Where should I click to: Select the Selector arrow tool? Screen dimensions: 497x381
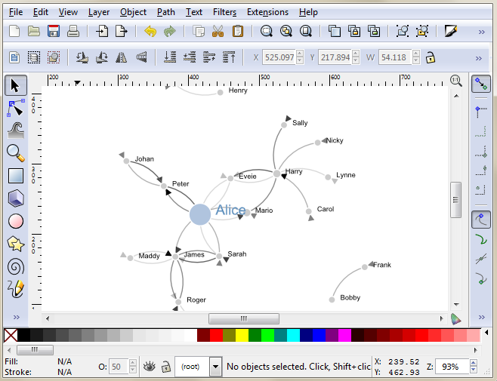[x=16, y=85]
